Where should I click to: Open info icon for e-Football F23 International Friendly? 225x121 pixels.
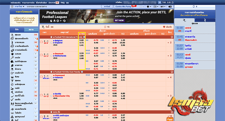coord(84,37)
